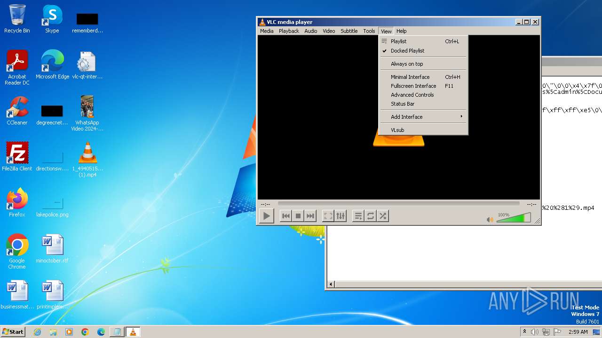Open Windows Explorer folder in taskbar
Image resolution: width=602 pixels, height=338 pixels.
tap(53, 332)
